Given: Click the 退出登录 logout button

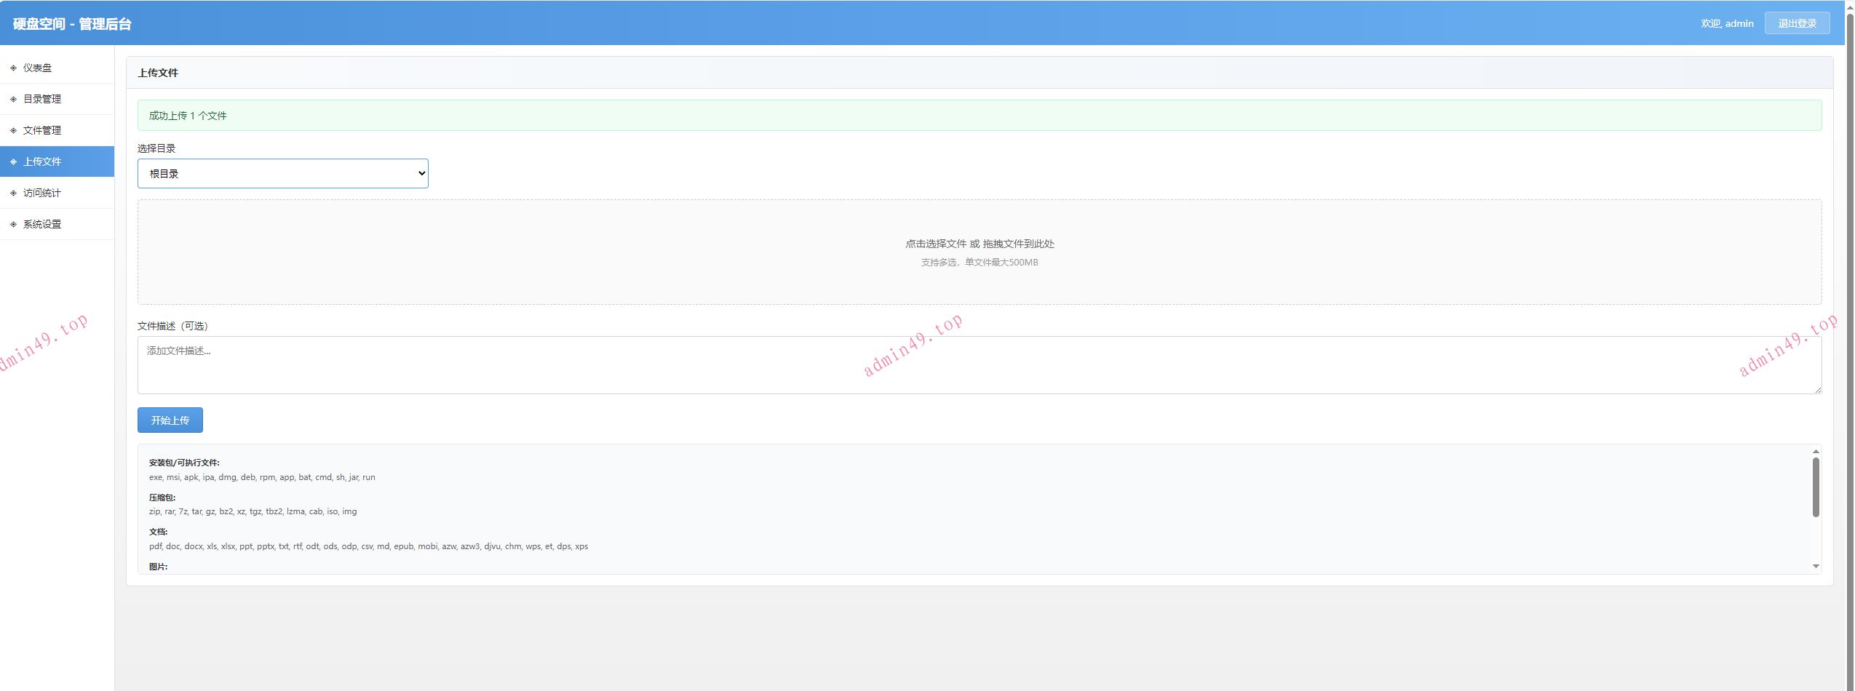Looking at the screenshot, I should tap(1797, 23).
